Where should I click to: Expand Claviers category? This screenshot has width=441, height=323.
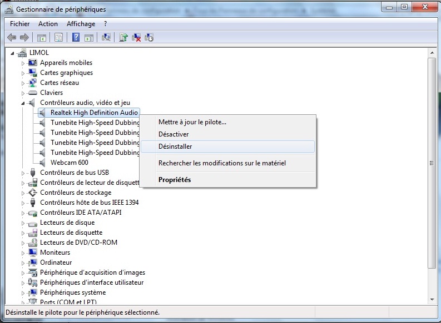pyautogui.click(x=23, y=93)
